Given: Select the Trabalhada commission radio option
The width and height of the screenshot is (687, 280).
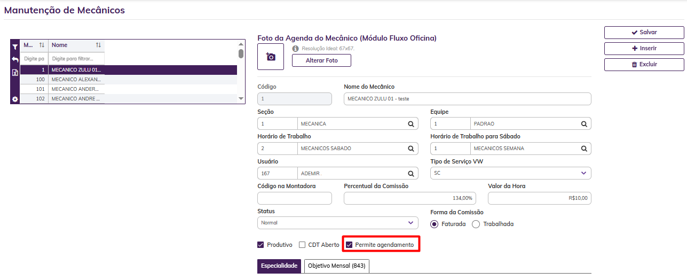Looking at the screenshot, I should click(476, 224).
